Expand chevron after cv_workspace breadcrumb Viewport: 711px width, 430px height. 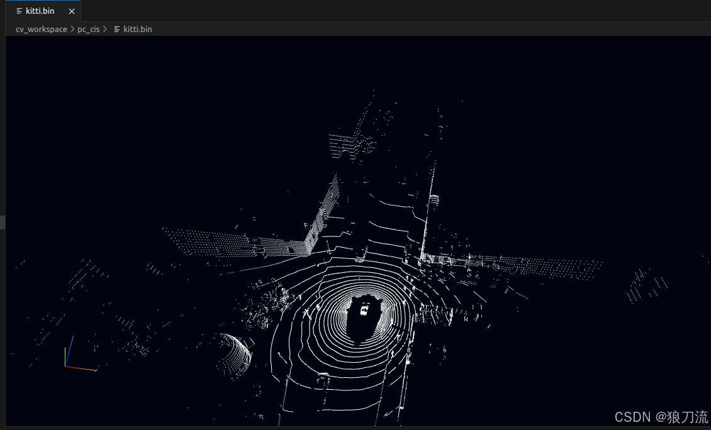[x=72, y=29]
